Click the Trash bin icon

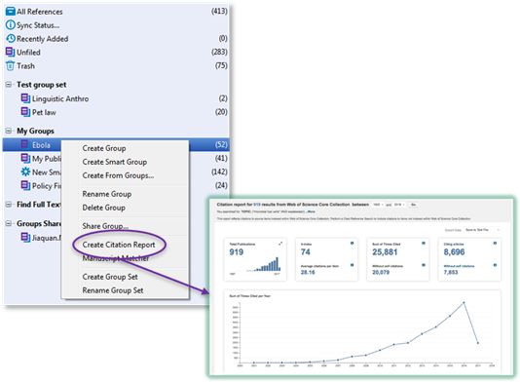coord(11,65)
